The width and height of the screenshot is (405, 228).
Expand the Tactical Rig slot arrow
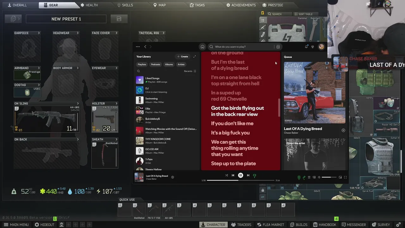coord(163,33)
